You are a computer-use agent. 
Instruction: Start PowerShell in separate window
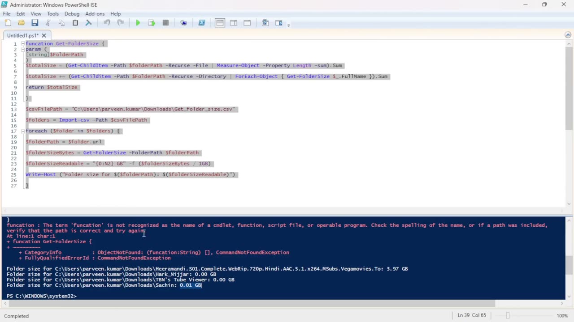click(x=202, y=23)
